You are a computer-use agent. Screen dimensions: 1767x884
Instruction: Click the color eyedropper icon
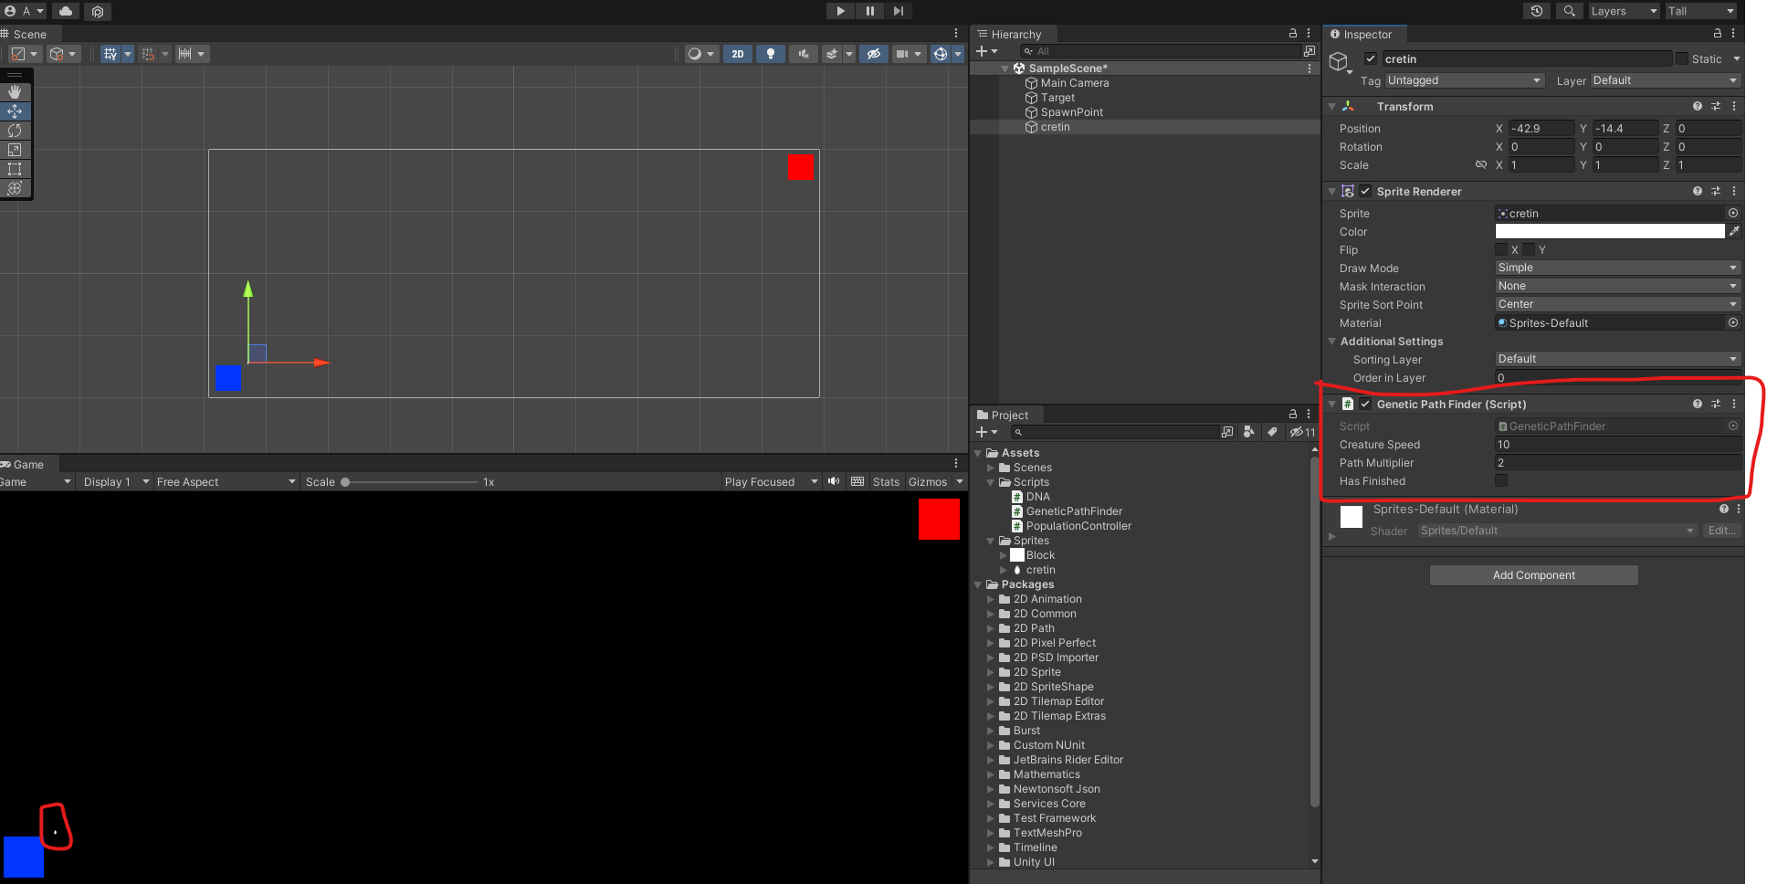[x=1733, y=232]
